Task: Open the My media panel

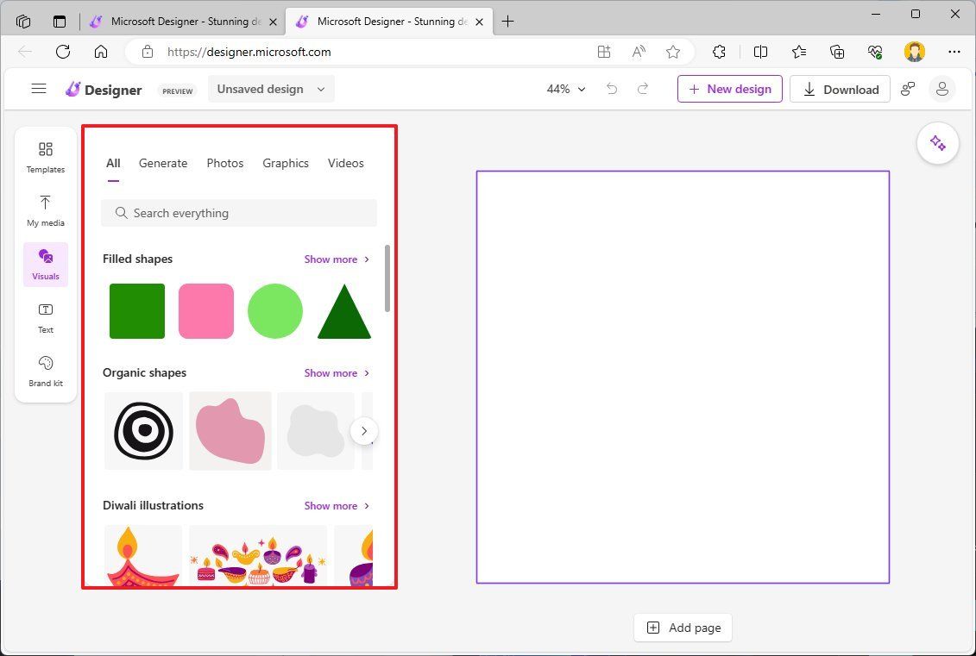Action: pos(45,211)
